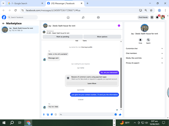Open the Windows Start menu
The image size is (169, 126).
pos(4,123)
